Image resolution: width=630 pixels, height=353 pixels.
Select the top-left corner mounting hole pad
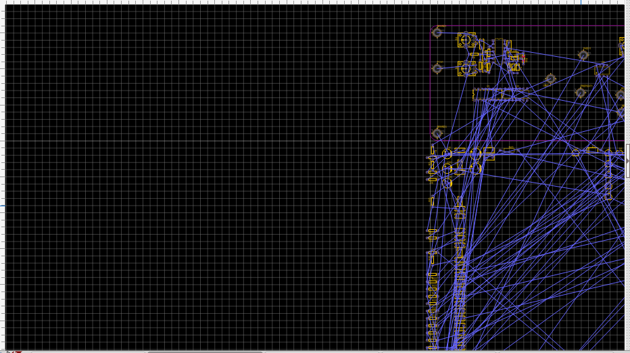click(437, 33)
